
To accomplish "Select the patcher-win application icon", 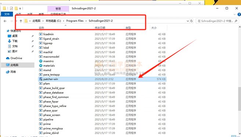I will pyautogui.click(x=41, y=79).
